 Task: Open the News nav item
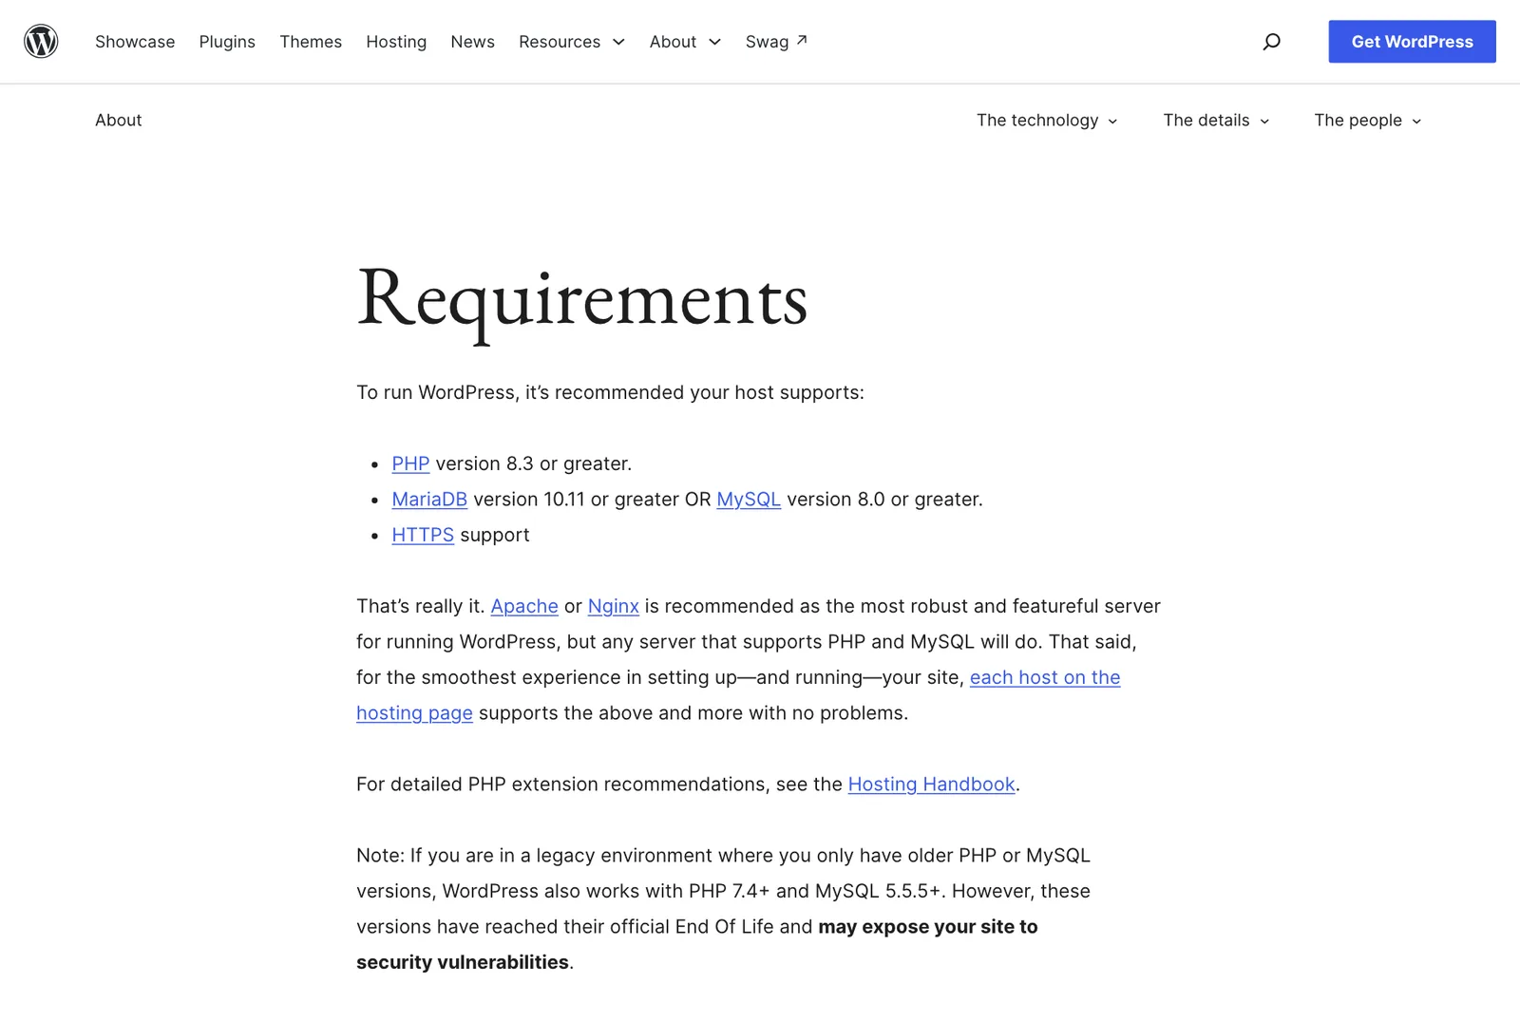pos(472,42)
